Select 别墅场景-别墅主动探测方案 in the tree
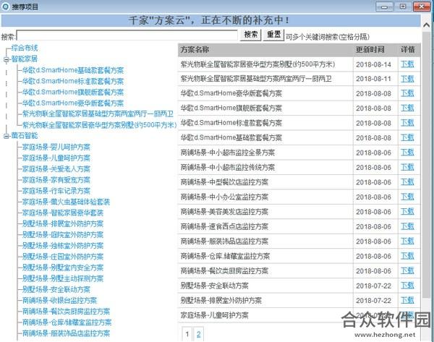The height and width of the screenshot is (342, 434). coord(63,278)
